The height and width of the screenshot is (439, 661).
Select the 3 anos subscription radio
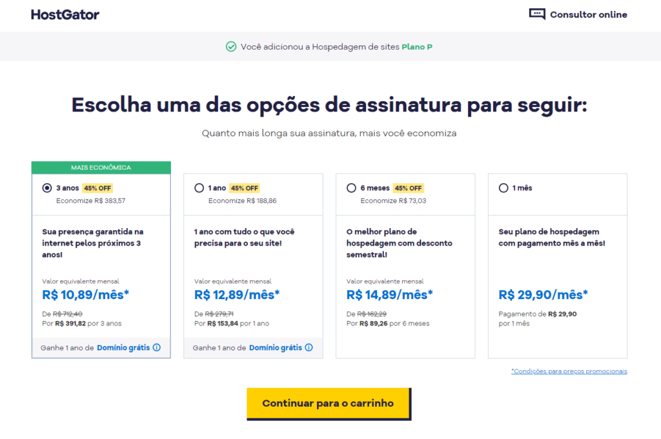pos(46,188)
